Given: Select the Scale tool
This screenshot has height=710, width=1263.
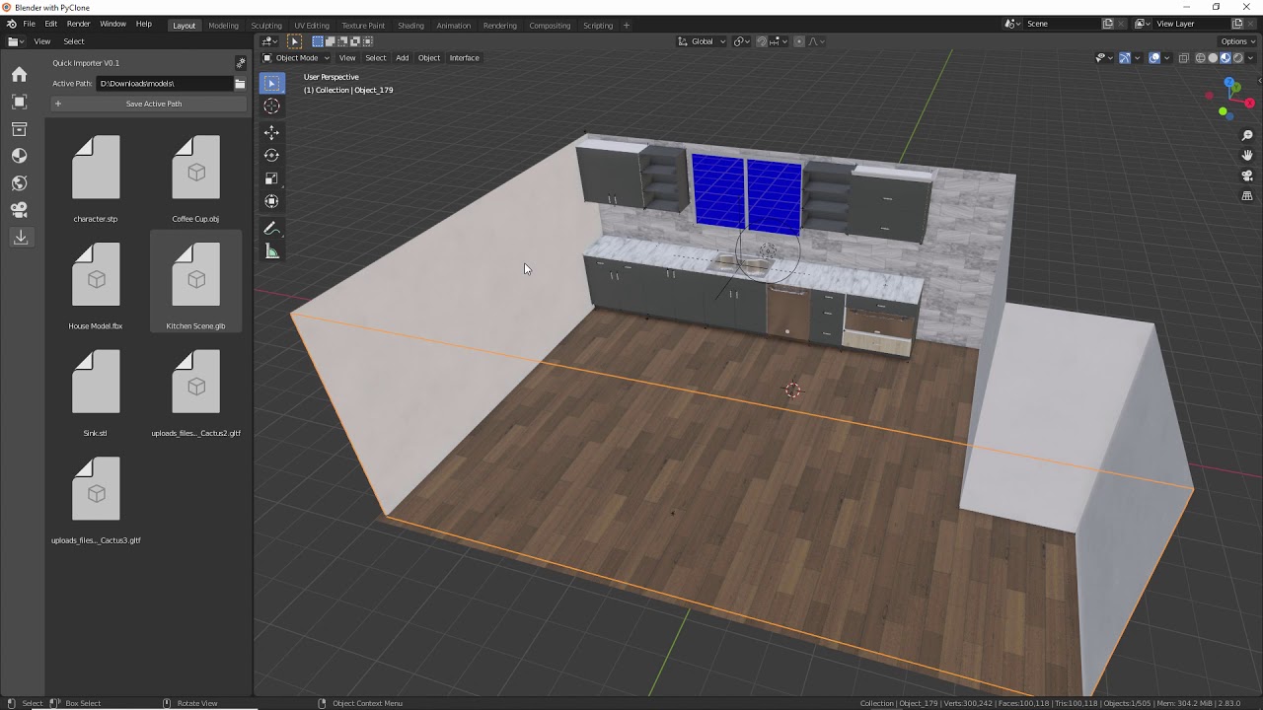Looking at the screenshot, I should [271, 178].
